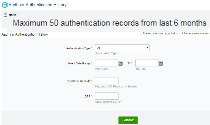Click the Note edit icon
The width and height of the screenshot is (210, 125).
[x=5, y=15]
